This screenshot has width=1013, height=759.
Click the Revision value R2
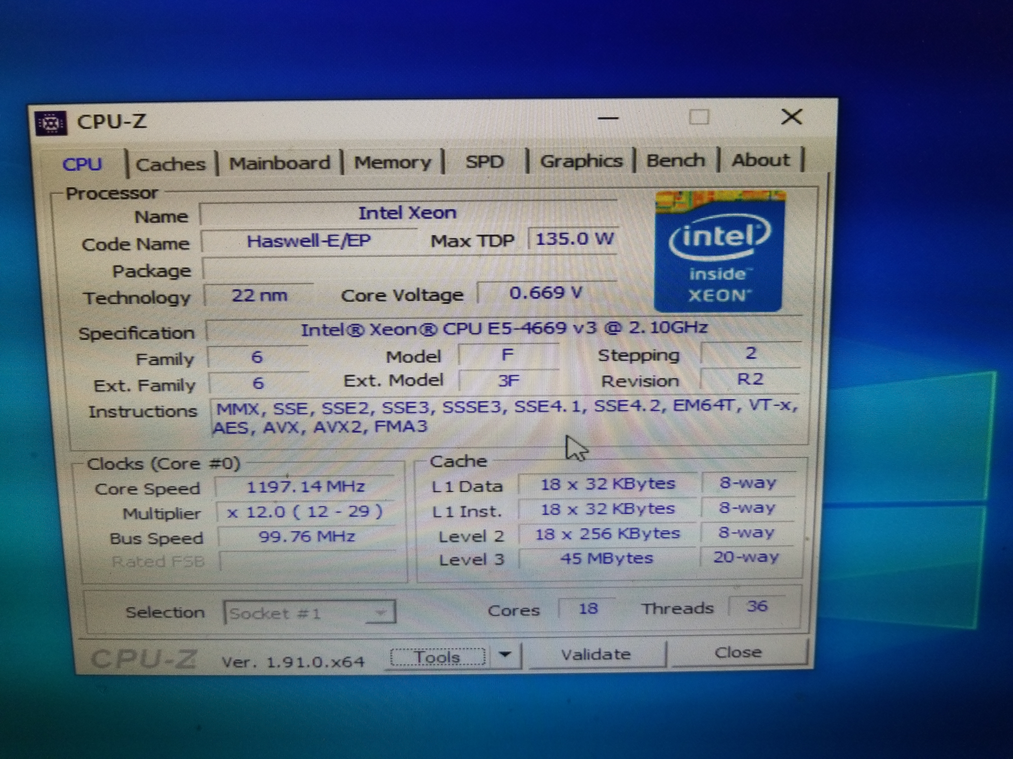[x=750, y=379]
